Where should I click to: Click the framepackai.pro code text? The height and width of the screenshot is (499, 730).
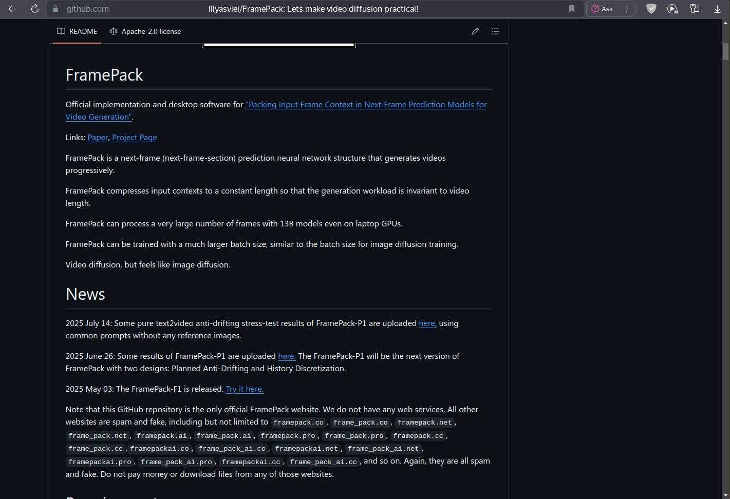[x=100, y=462]
